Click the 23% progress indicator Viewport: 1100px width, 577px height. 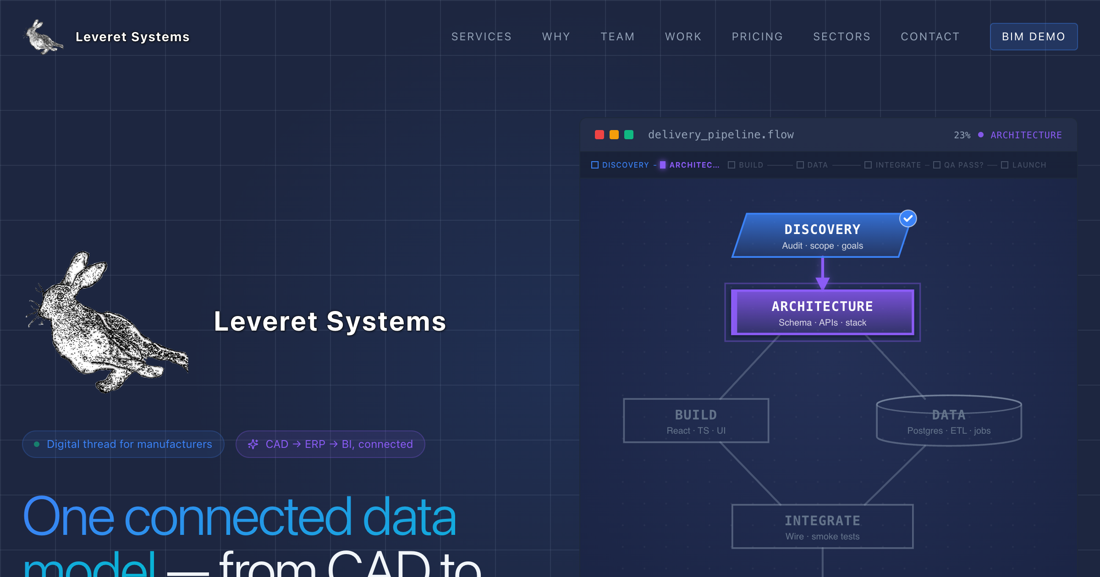click(x=962, y=135)
